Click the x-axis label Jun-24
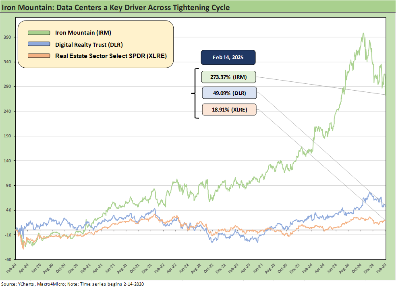This screenshot has height=288, width=396. click(332, 268)
